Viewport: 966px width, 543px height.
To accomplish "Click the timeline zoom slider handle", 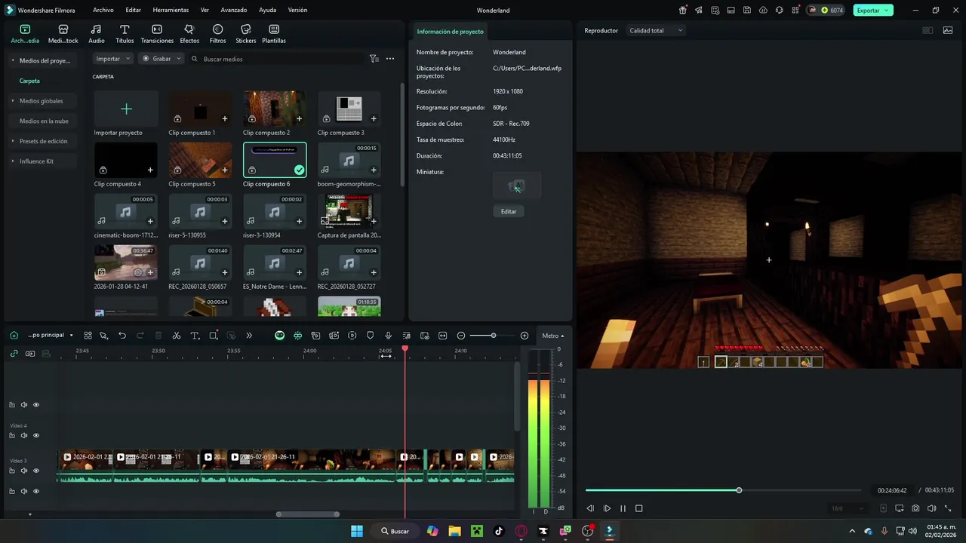I will click(x=493, y=336).
